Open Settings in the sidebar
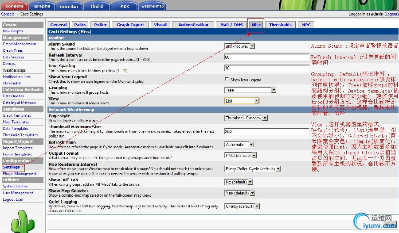 (x=11, y=167)
